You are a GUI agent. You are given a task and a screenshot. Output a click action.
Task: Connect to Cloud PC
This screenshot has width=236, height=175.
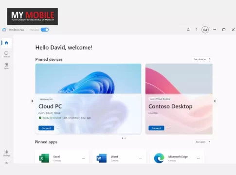[x=46, y=128]
